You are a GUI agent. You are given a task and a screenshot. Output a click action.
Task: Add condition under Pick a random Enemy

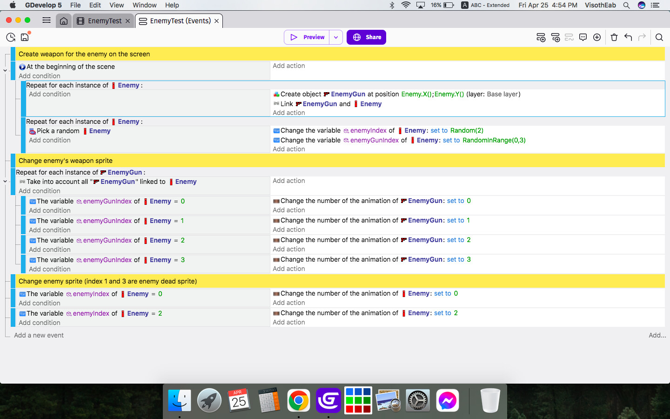[x=50, y=140]
